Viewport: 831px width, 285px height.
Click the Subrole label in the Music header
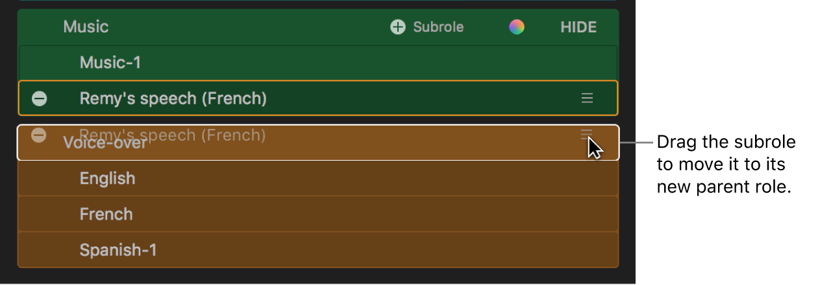(438, 27)
